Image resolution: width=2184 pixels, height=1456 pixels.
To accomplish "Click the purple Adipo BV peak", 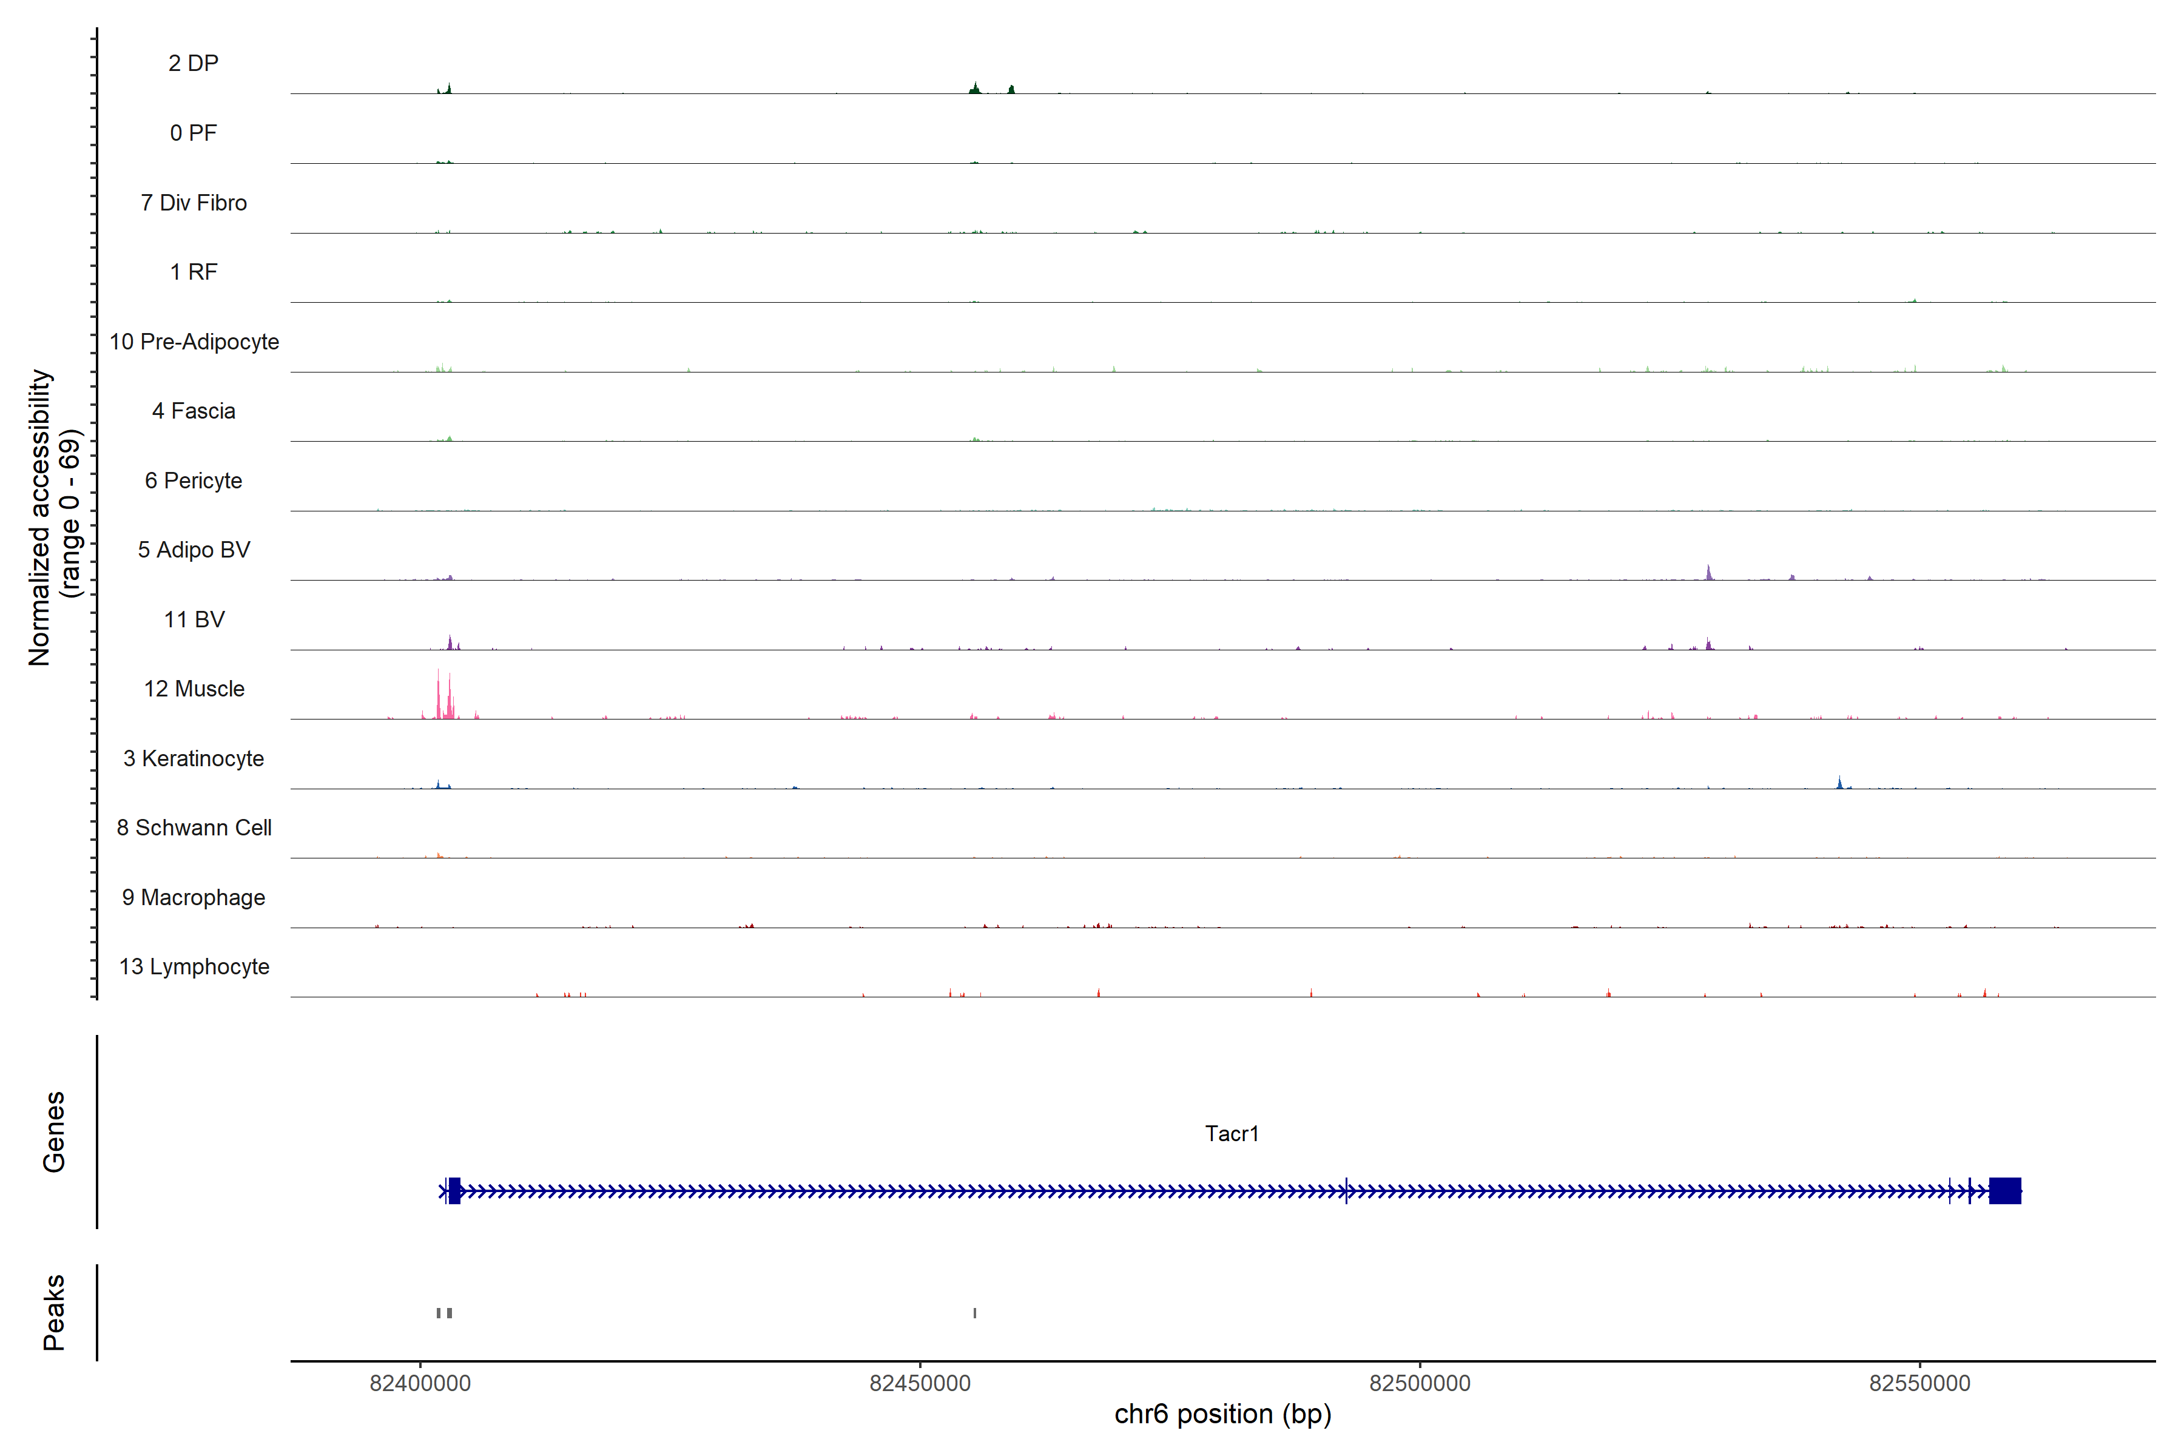I will point(1708,573).
